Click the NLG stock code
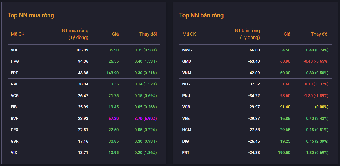Screen dimensions: 340x166 click(x=186, y=84)
